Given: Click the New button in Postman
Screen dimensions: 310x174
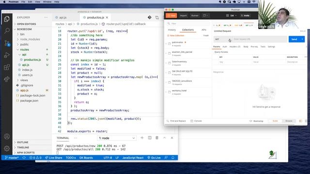Looking at the screenshot, I should [x=171, y=15].
